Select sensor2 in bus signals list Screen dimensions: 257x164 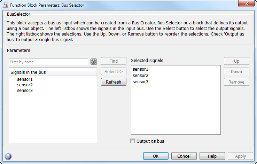click(25, 85)
